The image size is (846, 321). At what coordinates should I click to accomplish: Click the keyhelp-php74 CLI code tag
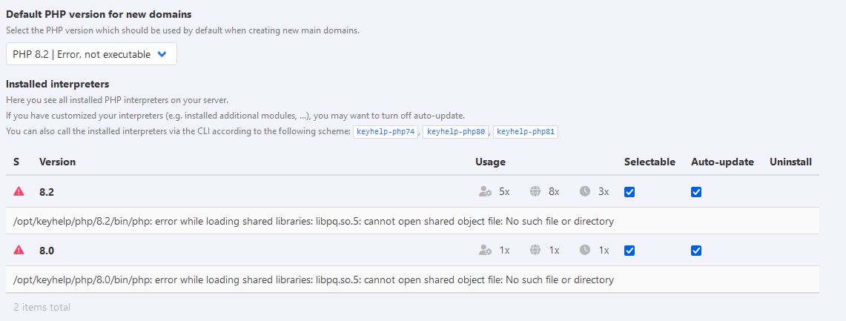click(x=385, y=132)
